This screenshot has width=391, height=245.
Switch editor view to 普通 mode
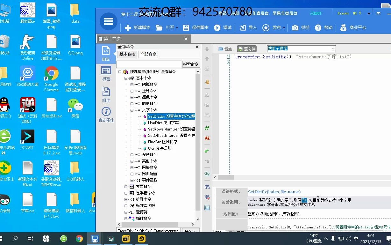[225, 49]
